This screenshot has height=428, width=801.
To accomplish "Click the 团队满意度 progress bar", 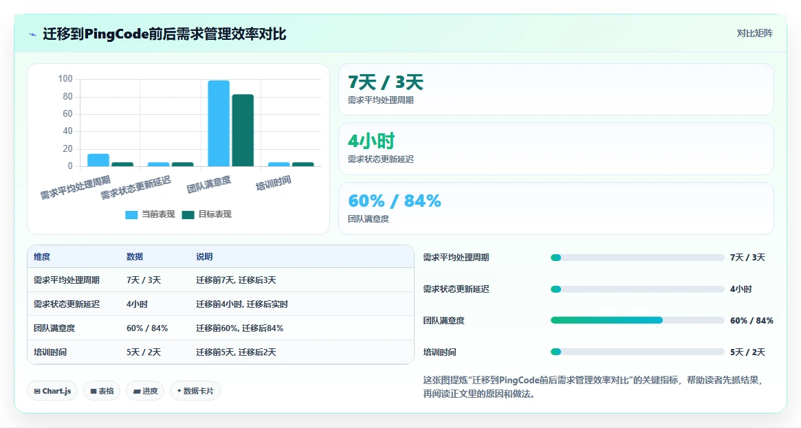I will (x=637, y=320).
